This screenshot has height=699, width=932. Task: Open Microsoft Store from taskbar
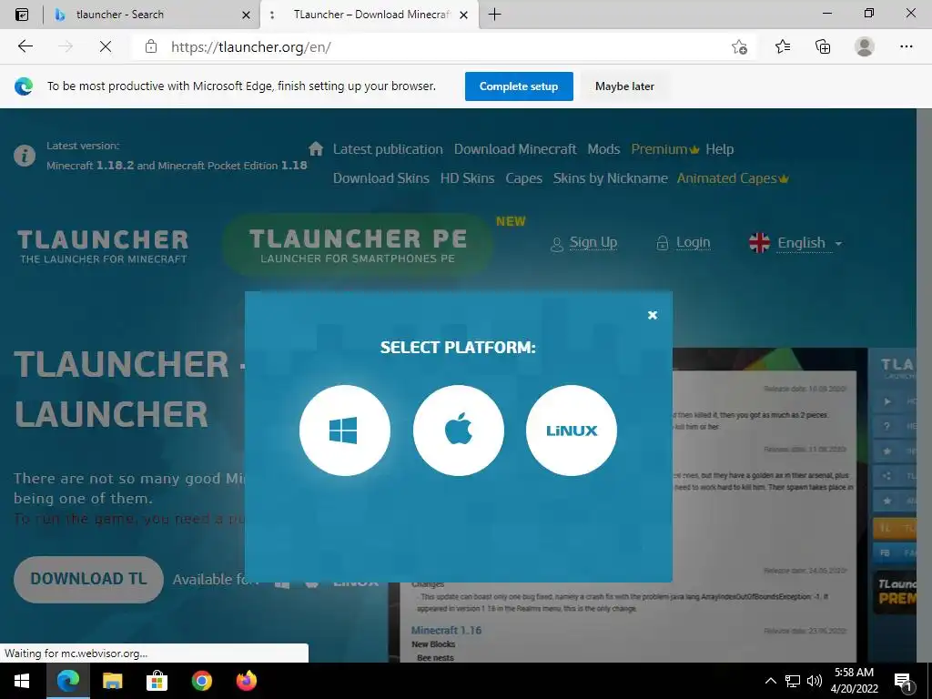tap(157, 681)
